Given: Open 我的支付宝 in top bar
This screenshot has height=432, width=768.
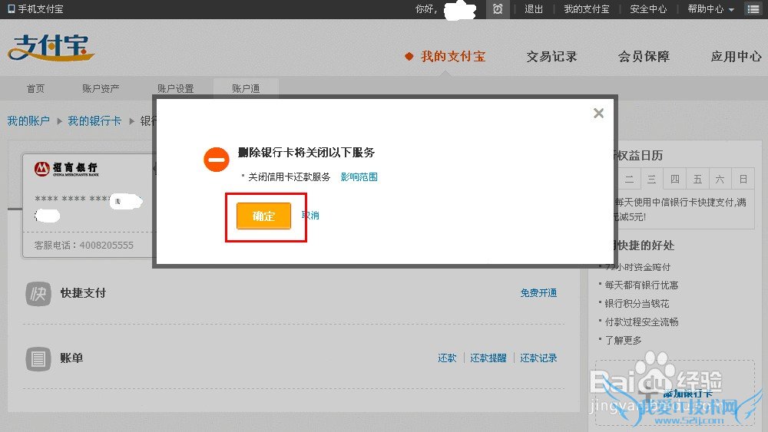Looking at the screenshot, I should click(x=586, y=8).
